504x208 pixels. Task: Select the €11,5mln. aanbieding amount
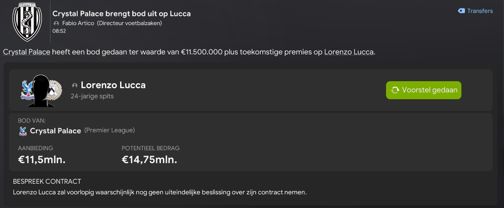(42, 159)
